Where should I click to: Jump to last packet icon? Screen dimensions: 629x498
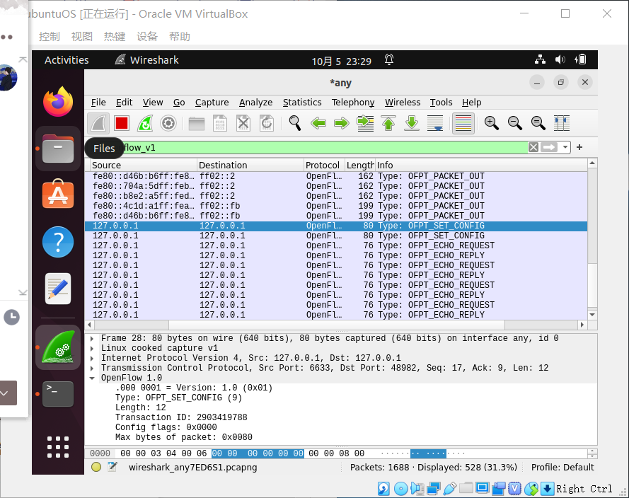coord(412,123)
